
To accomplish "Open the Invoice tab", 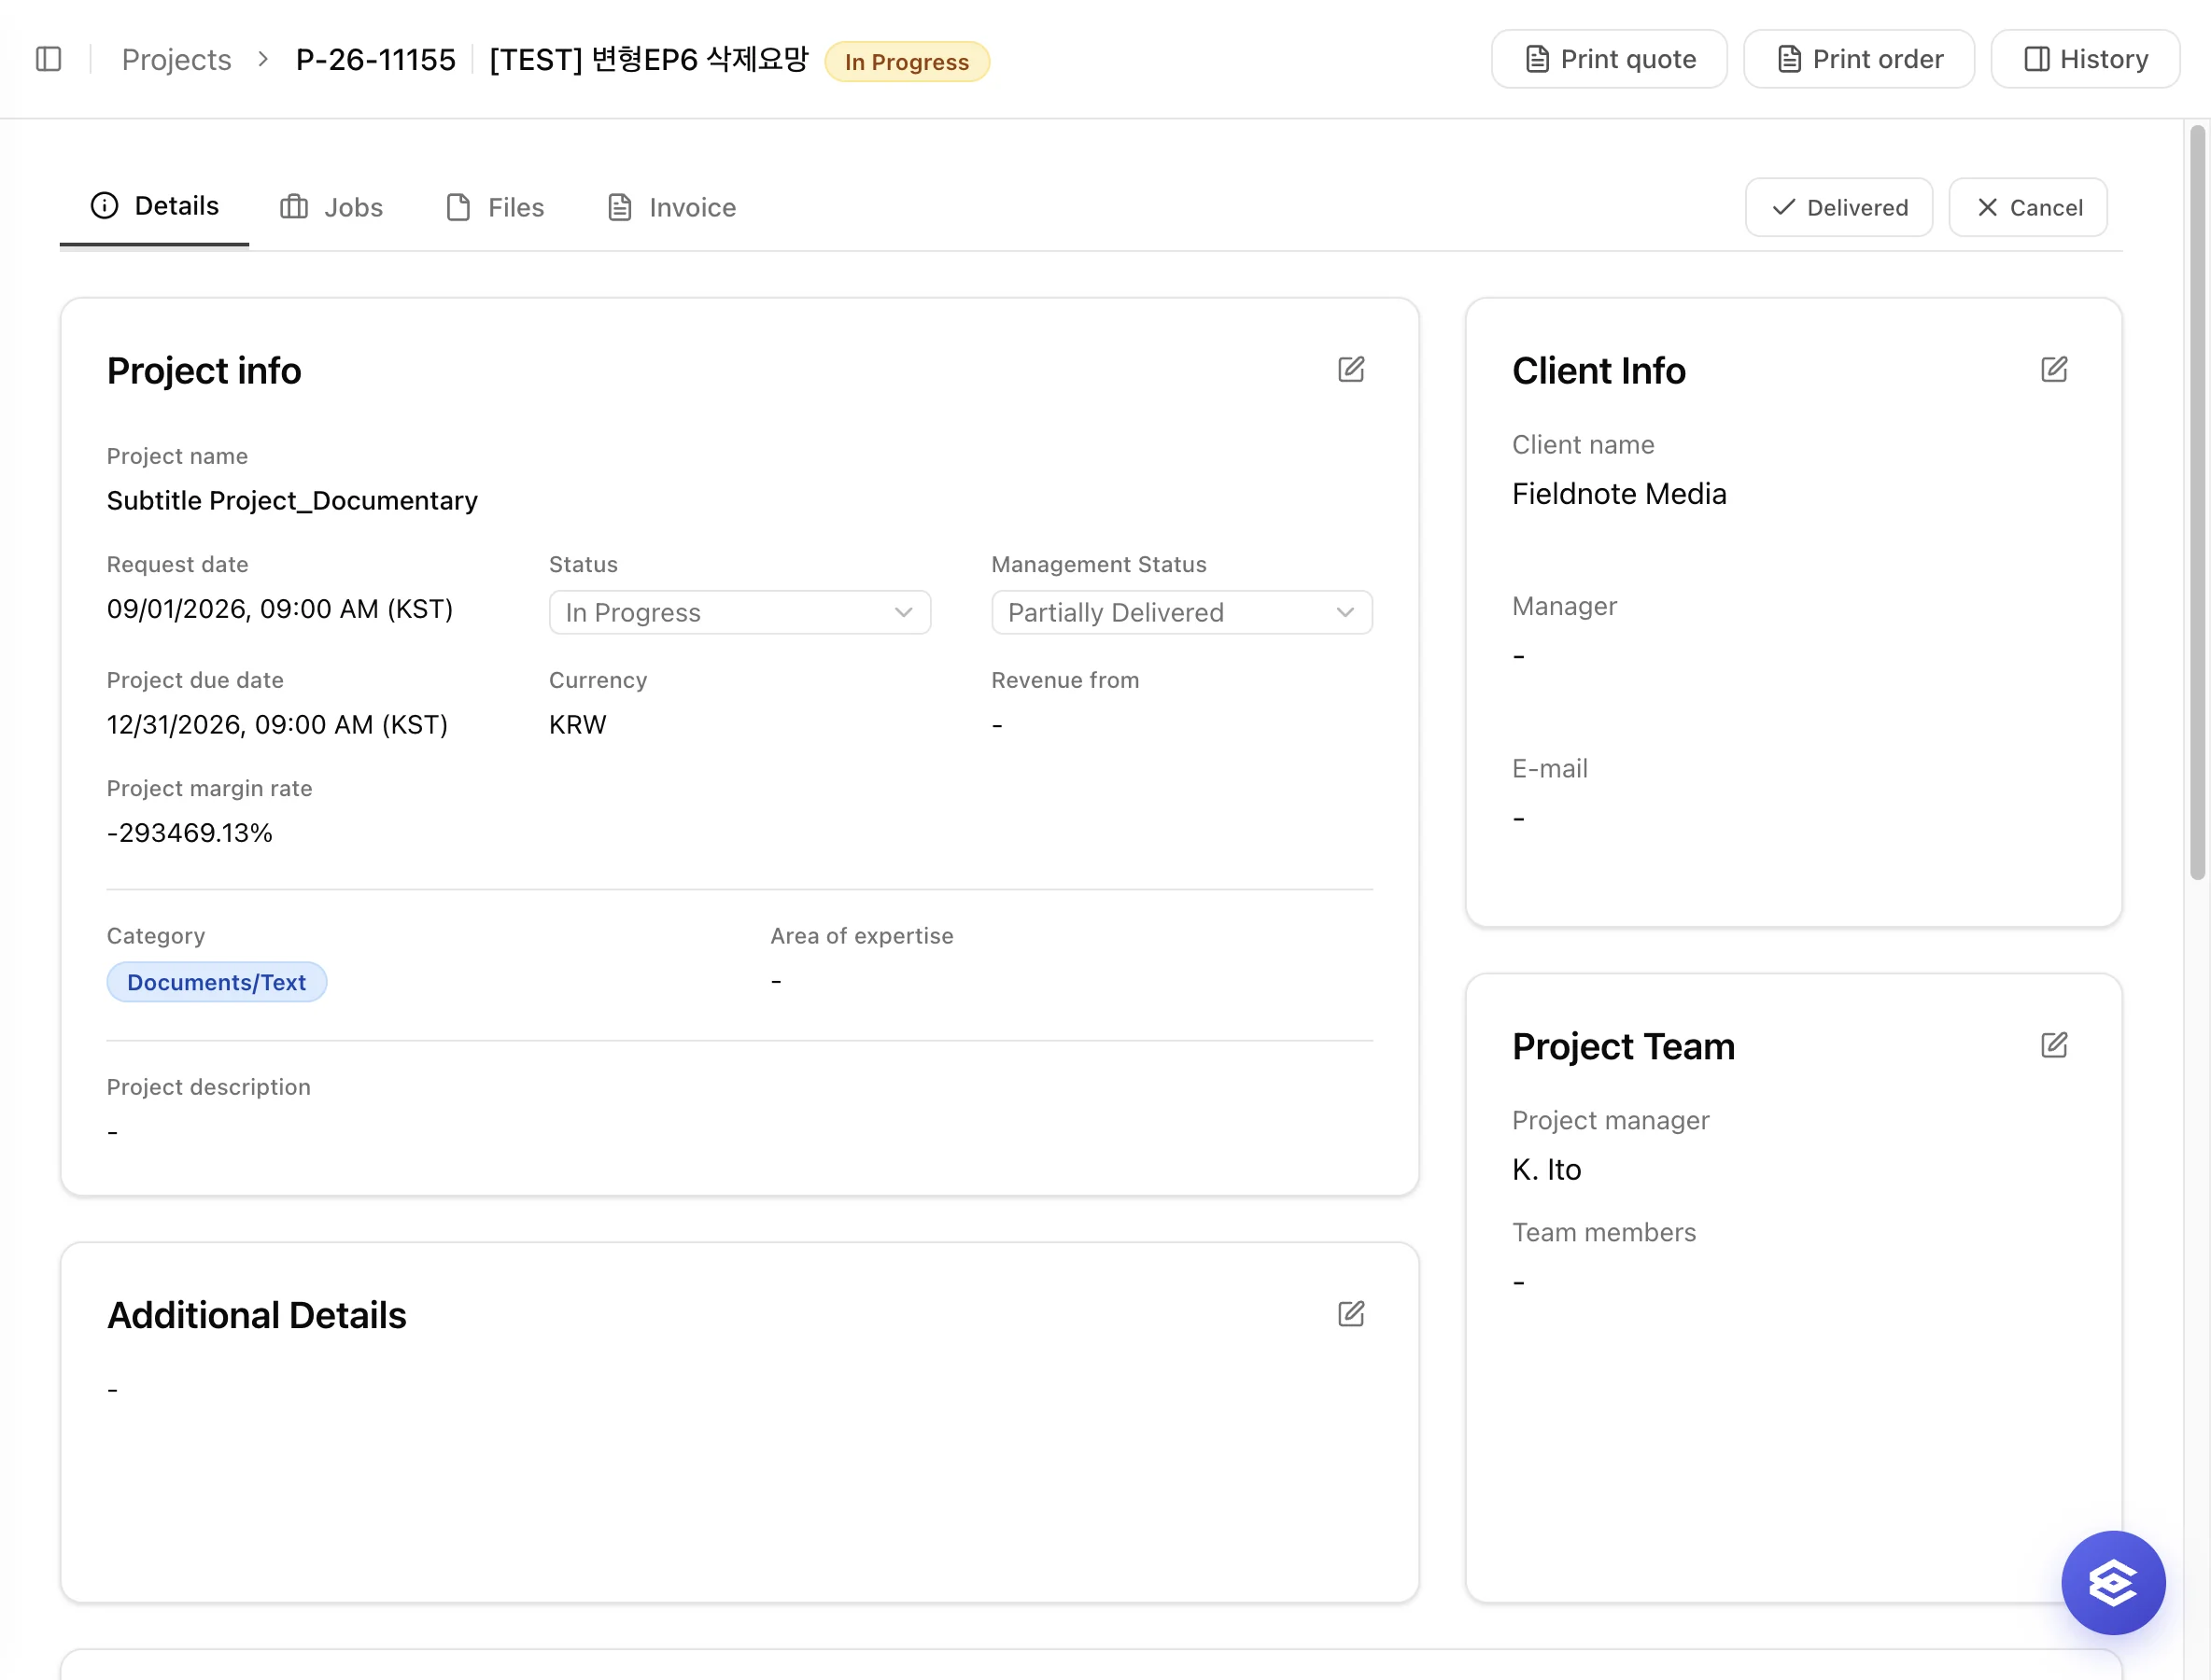I will [x=672, y=207].
